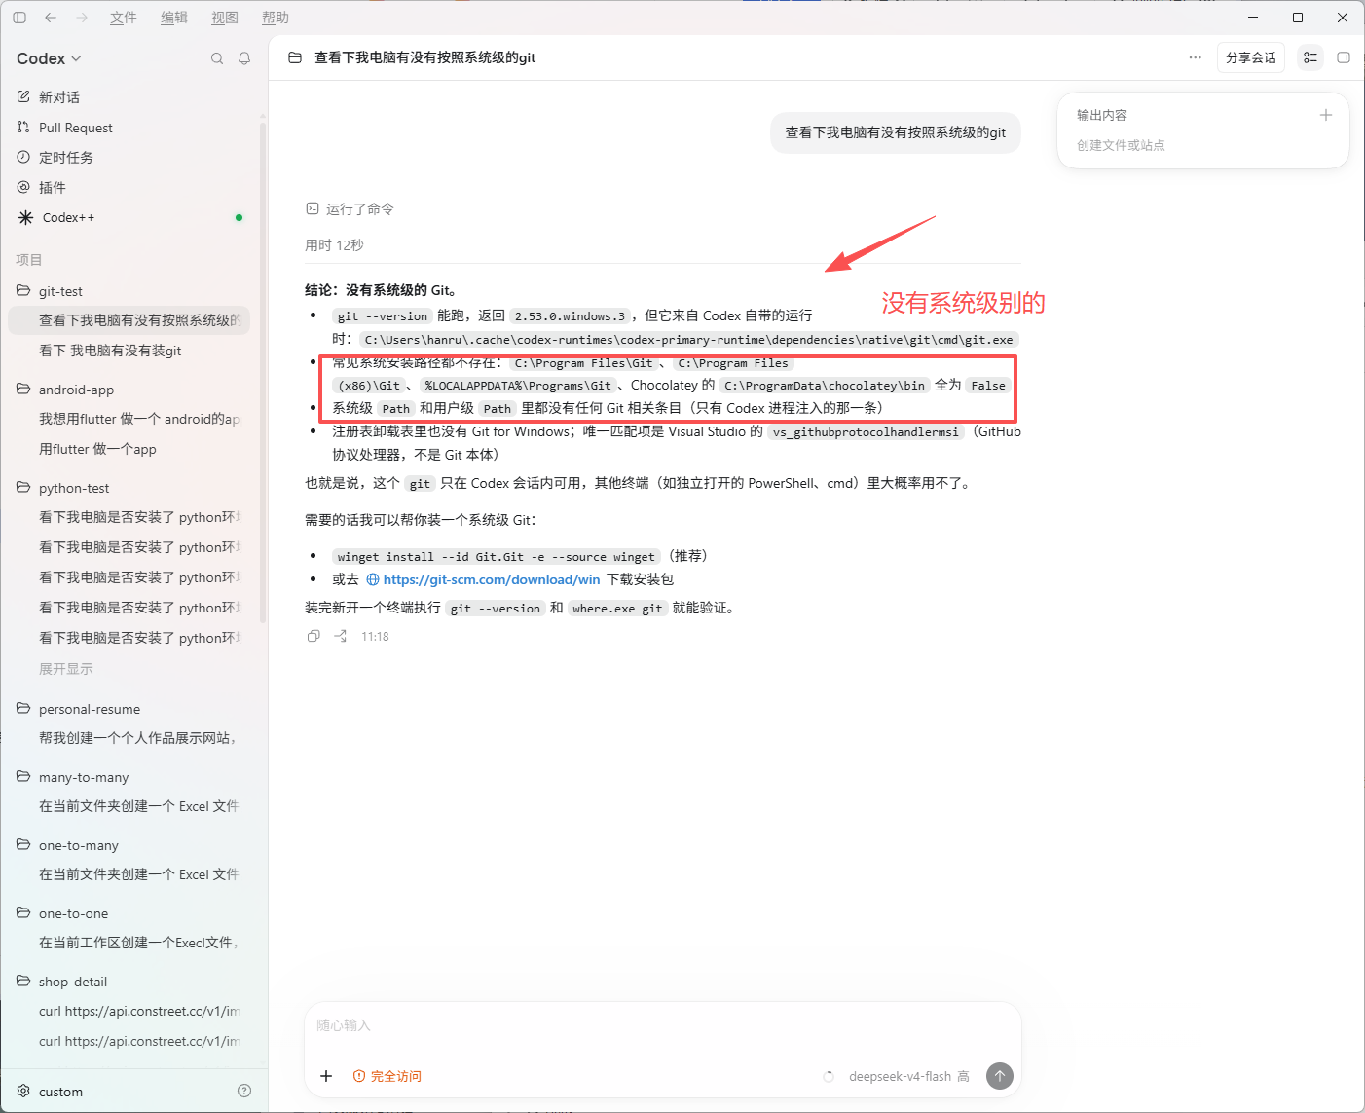Open the 文件 menu
This screenshot has height=1113, width=1365.
(x=124, y=18)
